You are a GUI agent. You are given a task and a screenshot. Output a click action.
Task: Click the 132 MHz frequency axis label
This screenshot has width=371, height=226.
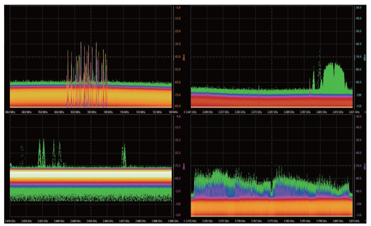[157, 112]
